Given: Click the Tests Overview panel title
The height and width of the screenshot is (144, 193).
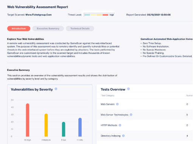Looking at the screenshot, I should pyautogui.click(x=113, y=89).
